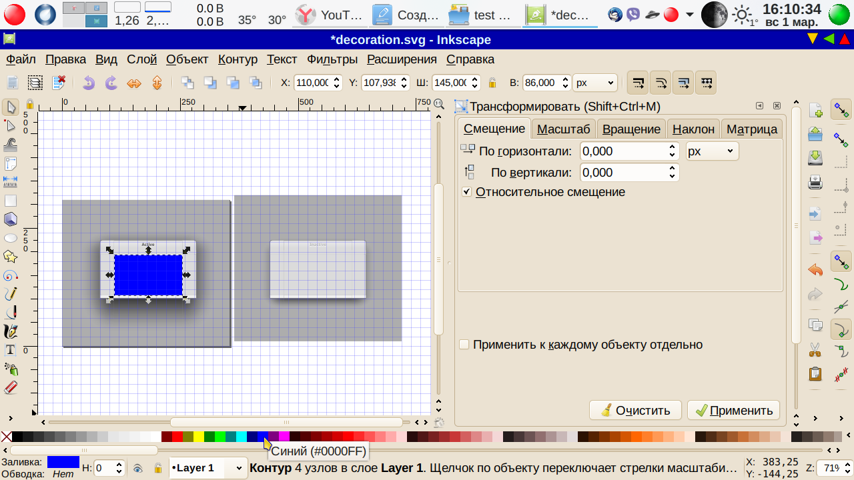Select the Selector arrow tool

pos(11,107)
